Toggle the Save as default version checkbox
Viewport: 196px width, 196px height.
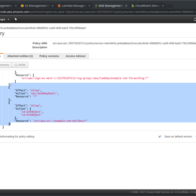pos(160,137)
